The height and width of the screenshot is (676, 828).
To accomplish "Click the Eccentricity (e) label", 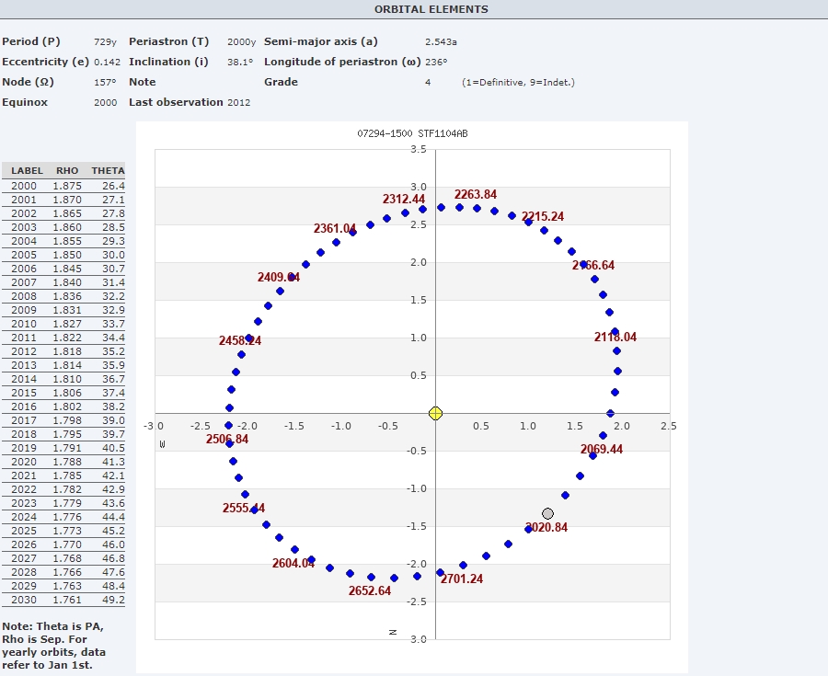I will (x=45, y=62).
